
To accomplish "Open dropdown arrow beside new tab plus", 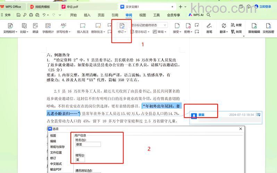I will (x=185, y=7).
